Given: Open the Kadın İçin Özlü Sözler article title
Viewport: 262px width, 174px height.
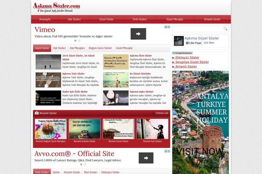Looking at the screenshot, I should tap(75, 92).
